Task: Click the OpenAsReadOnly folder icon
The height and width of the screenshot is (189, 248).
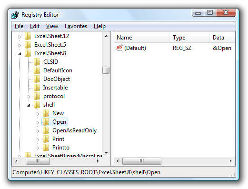Action: (x=46, y=130)
